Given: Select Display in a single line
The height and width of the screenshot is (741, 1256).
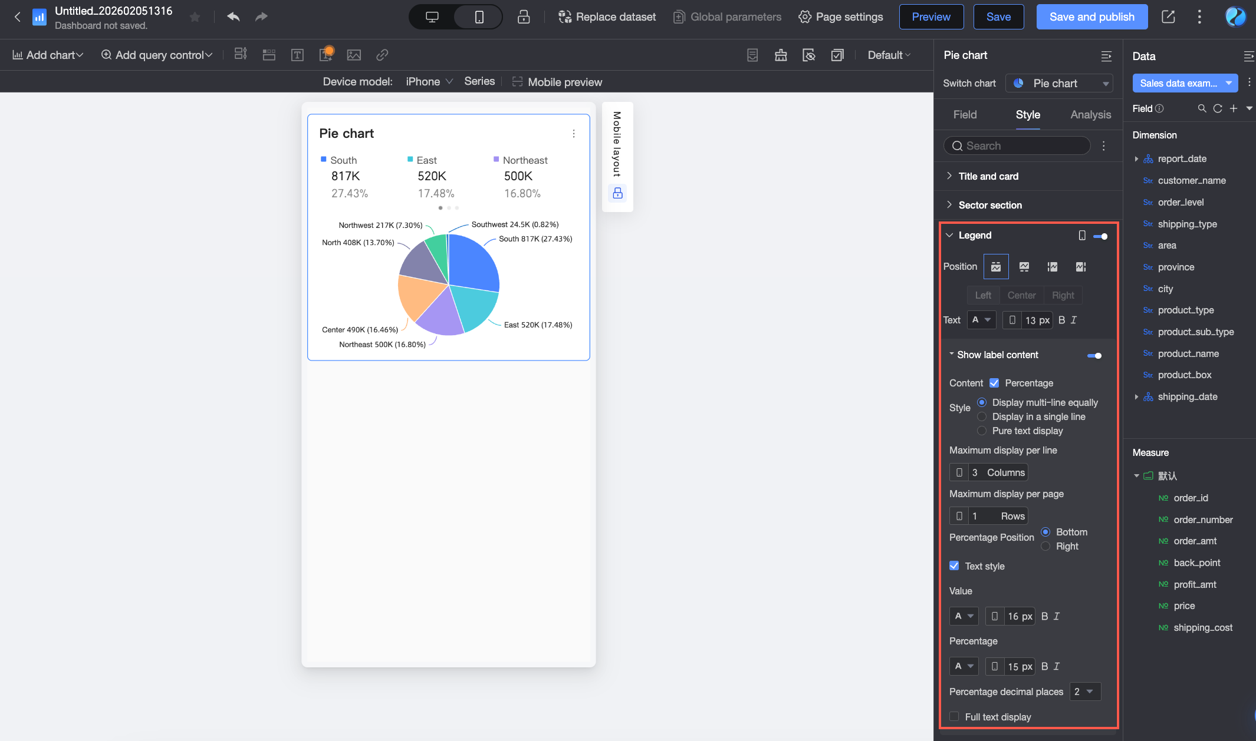Looking at the screenshot, I should tap(982, 416).
